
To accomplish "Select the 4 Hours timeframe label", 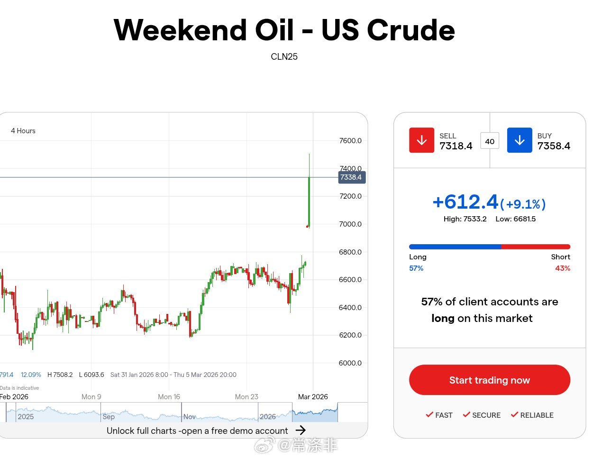I will pos(23,131).
